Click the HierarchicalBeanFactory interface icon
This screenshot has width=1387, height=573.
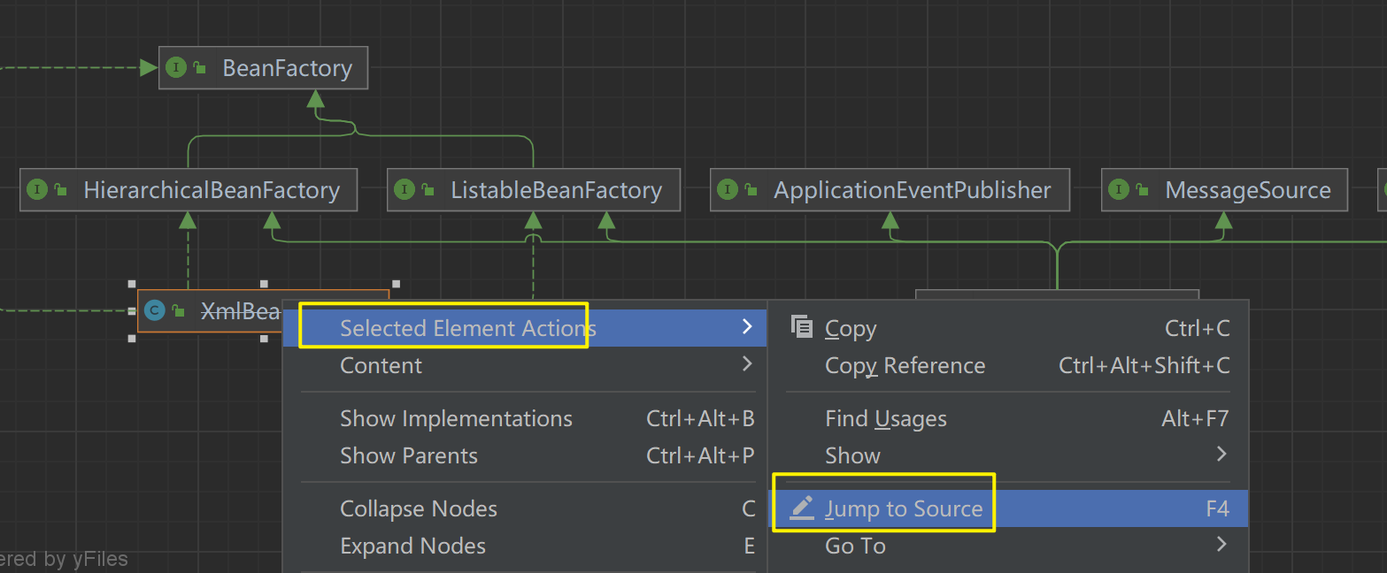(37, 190)
